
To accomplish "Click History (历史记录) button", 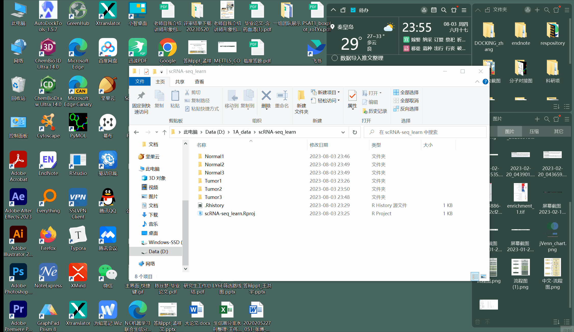I will coord(375,111).
